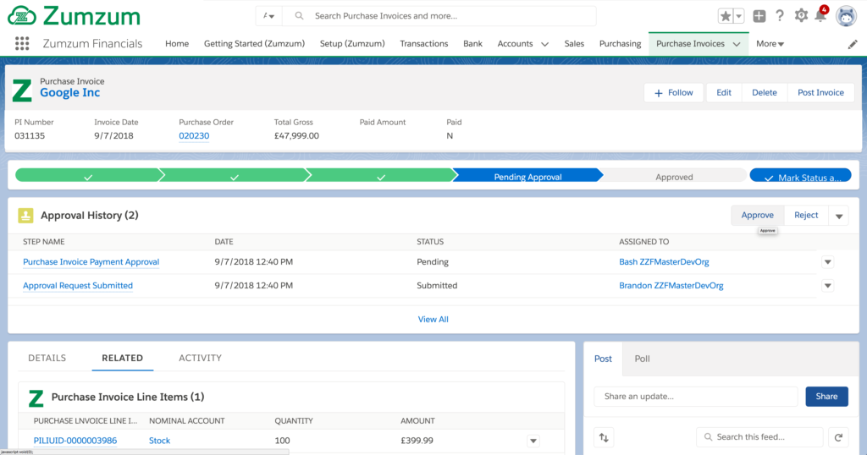Refresh the feed with the reload icon
Screen dimensions: 867x455
[x=838, y=437]
